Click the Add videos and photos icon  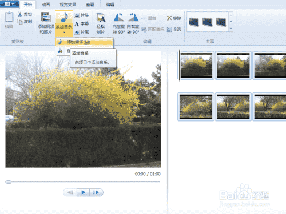46,17
